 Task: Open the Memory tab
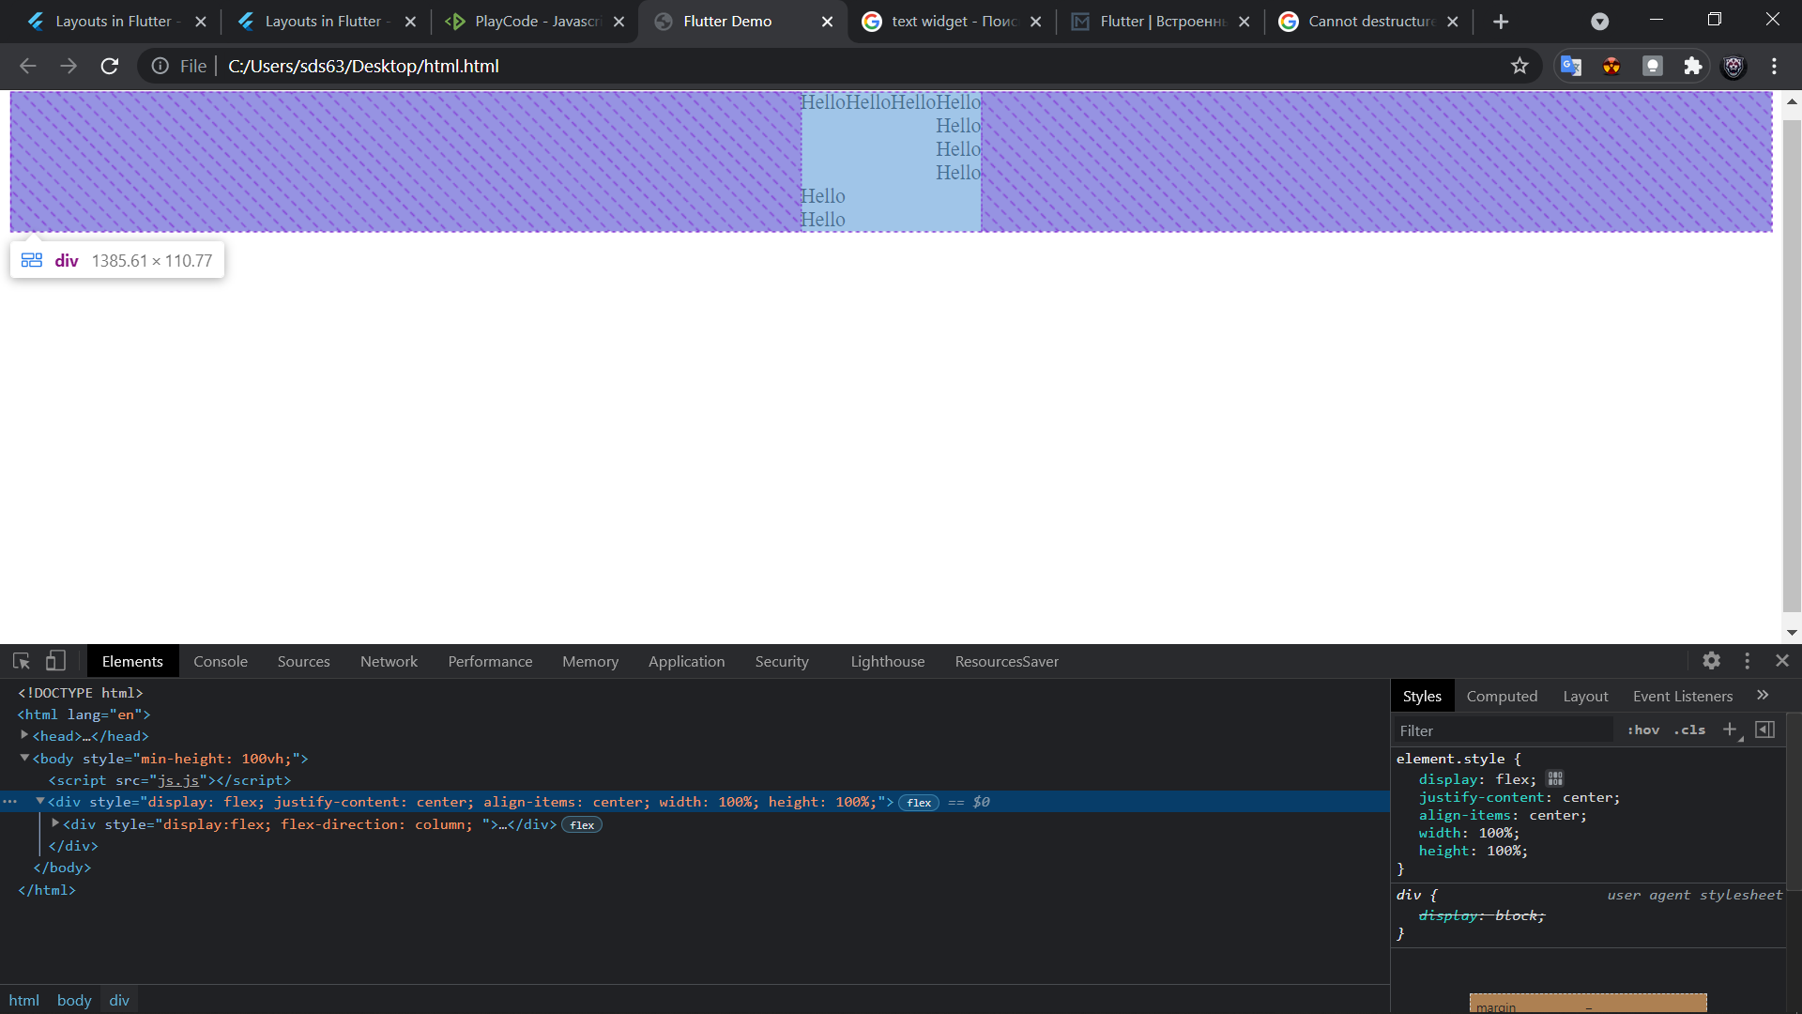pos(590,661)
